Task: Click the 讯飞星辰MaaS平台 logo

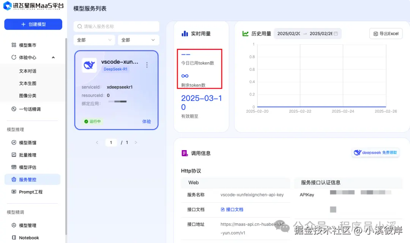Action: click(x=33, y=6)
